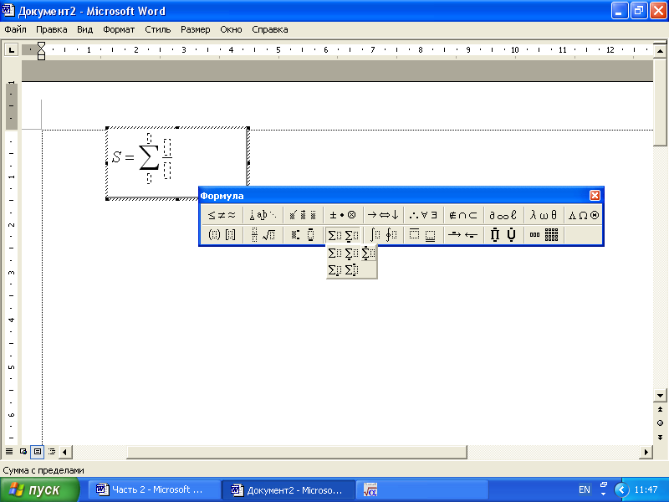Open the Файл menu
Viewport: 669px width, 502px height.
pos(15,29)
